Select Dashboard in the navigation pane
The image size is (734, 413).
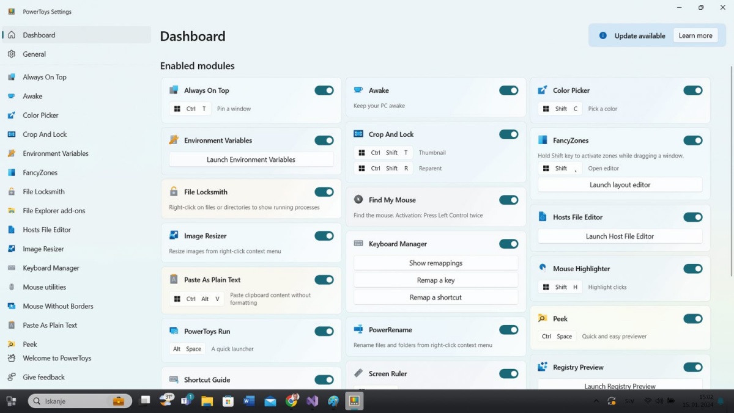coord(76,35)
